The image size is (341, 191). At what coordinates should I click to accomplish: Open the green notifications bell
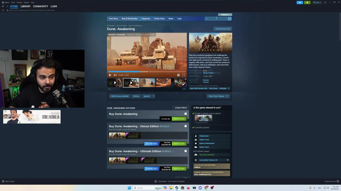pyautogui.click(x=307, y=2)
